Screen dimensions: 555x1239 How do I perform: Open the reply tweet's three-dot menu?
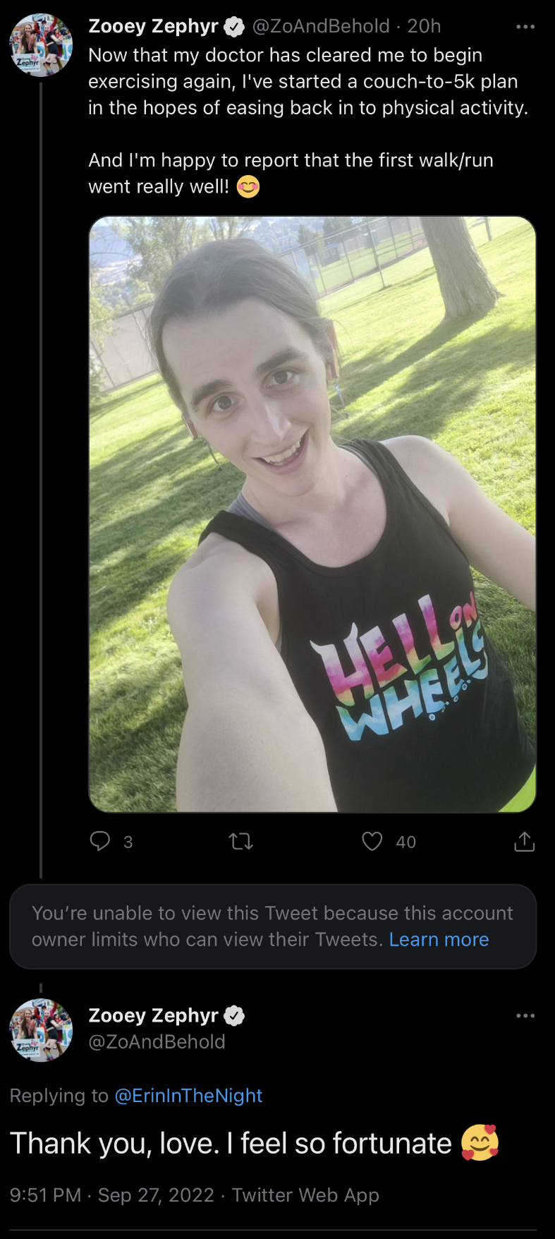pyautogui.click(x=525, y=1016)
